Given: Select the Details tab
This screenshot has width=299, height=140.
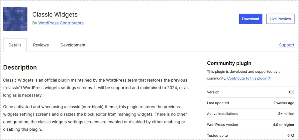Looking at the screenshot, I should tap(15, 45).
